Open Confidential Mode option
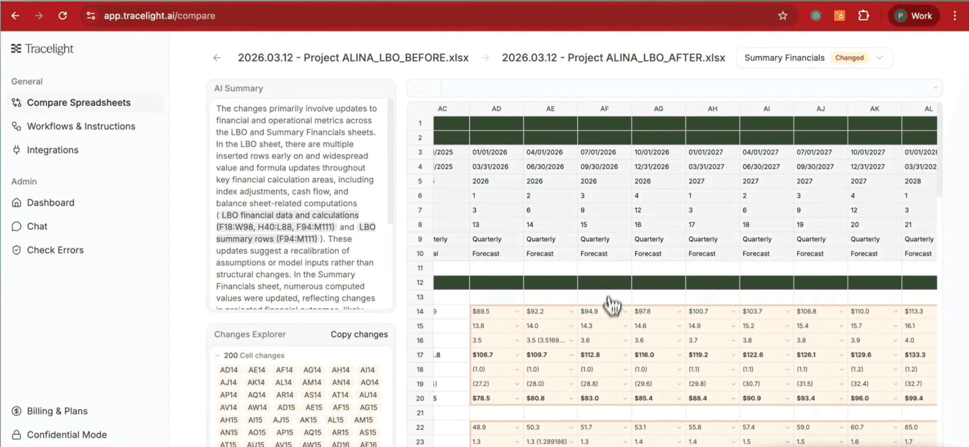The width and height of the screenshot is (969, 447). tap(67, 435)
